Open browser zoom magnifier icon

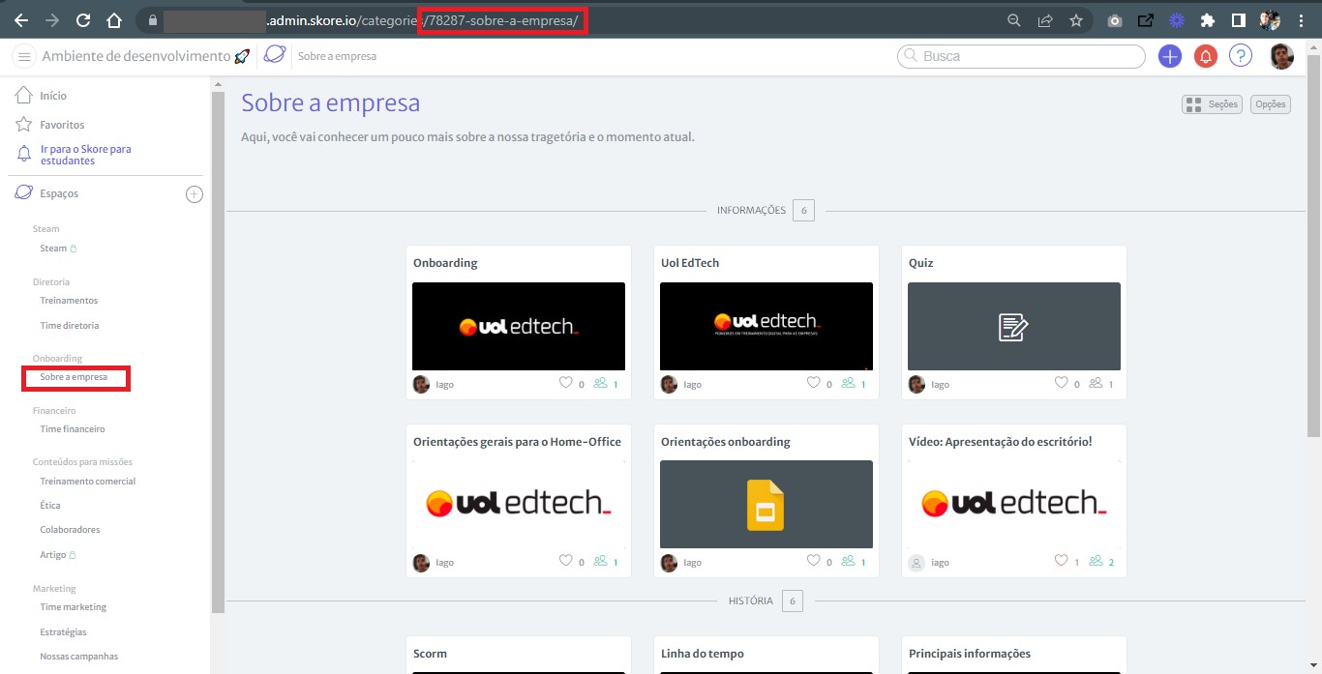1014,20
